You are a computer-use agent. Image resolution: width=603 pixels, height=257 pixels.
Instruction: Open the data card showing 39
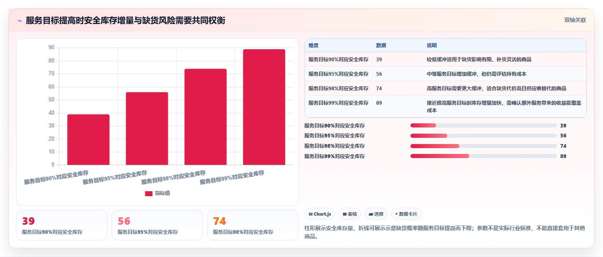click(x=62, y=225)
